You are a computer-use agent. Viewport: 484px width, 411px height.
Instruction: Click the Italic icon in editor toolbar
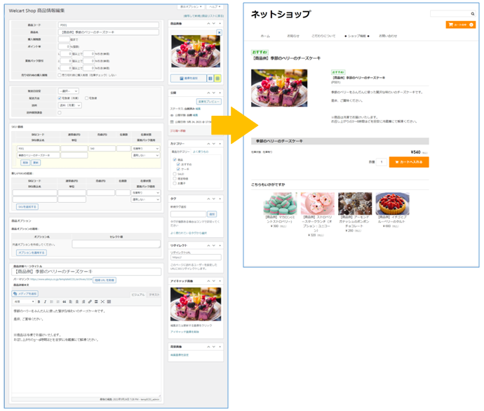coord(45,302)
